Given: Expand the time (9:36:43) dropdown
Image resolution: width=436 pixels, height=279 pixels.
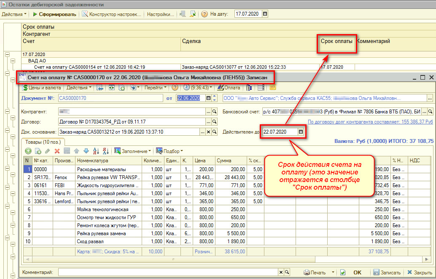Looking at the screenshot, I should [198, 88].
